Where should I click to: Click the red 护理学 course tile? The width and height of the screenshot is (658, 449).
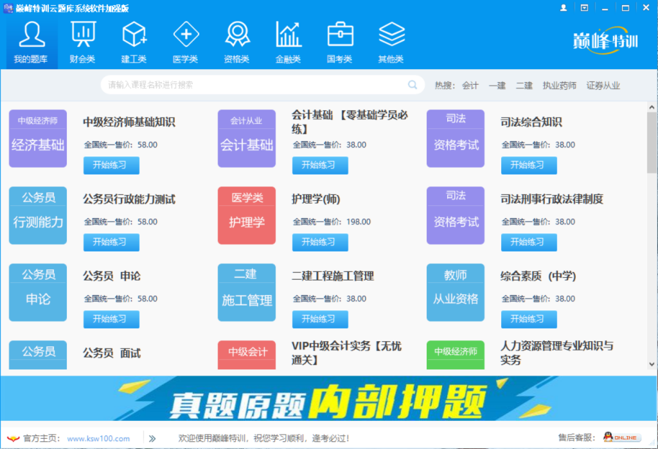click(247, 216)
